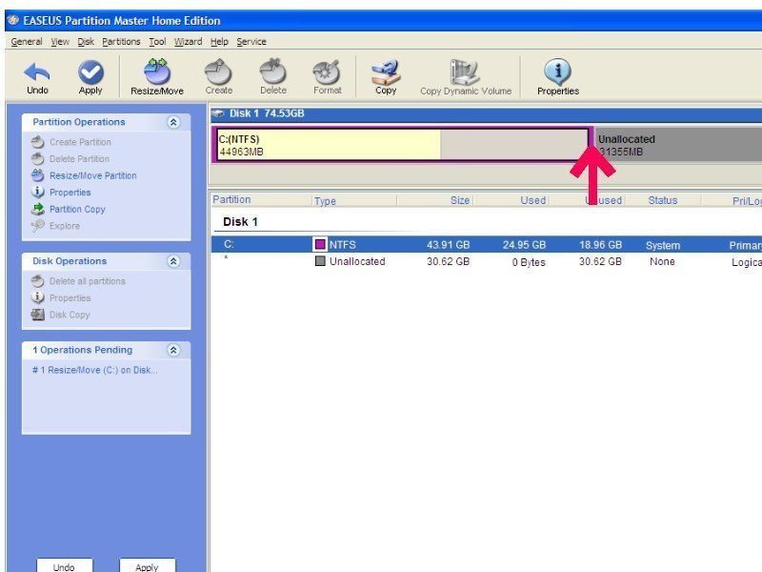Click the magenta NTFS color swatch

(320, 244)
